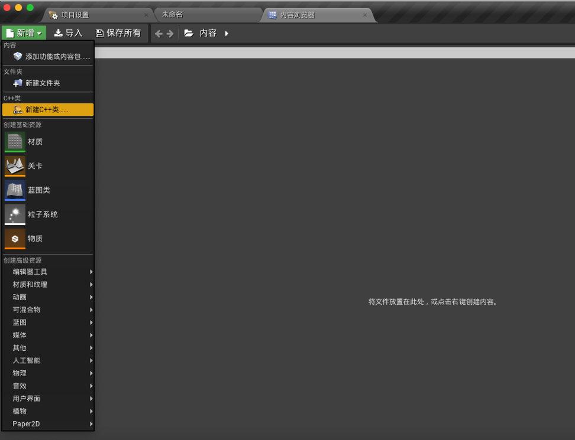Click the particle system thumbnail icon
The height and width of the screenshot is (440, 575).
(x=15, y=214)
